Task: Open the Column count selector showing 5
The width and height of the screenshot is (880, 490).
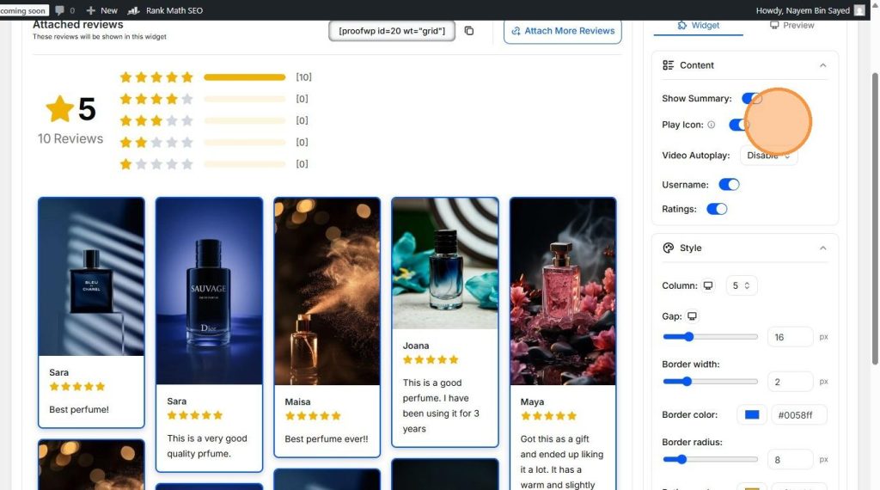Action: coord(742,285)
